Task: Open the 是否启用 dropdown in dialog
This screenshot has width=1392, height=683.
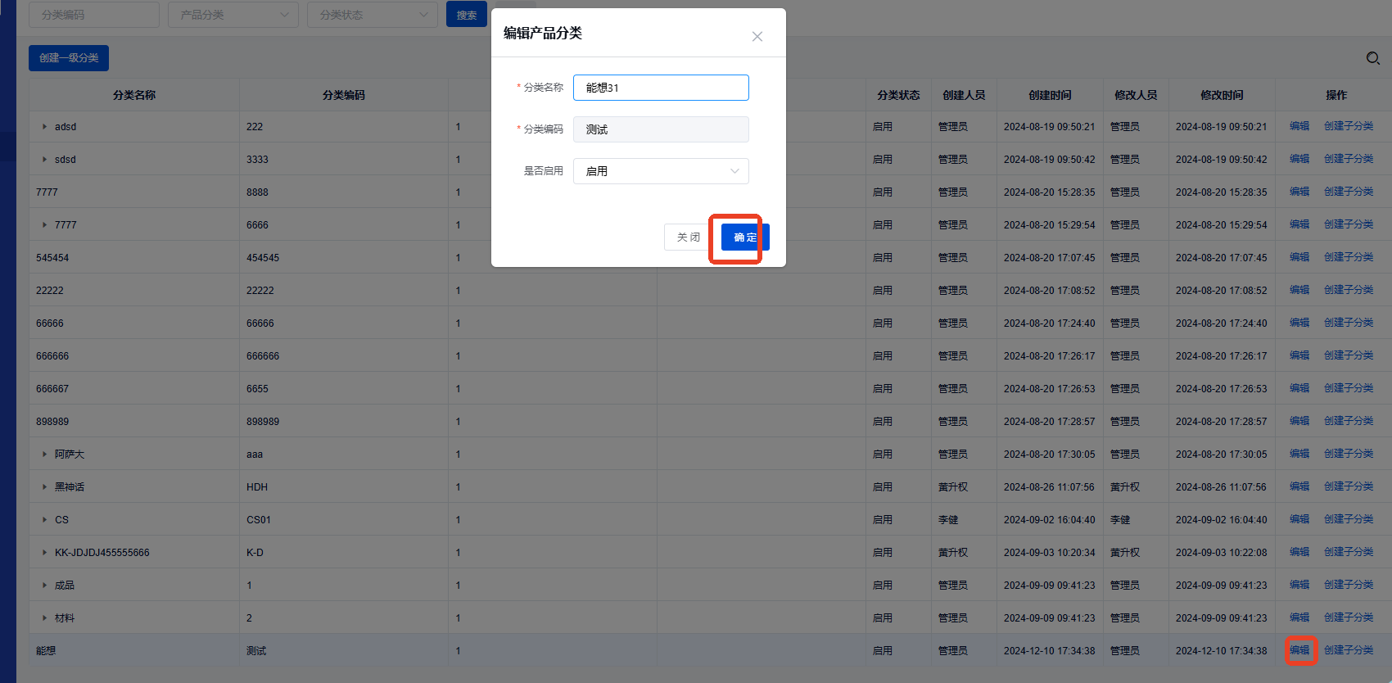Action: point(661,171)
